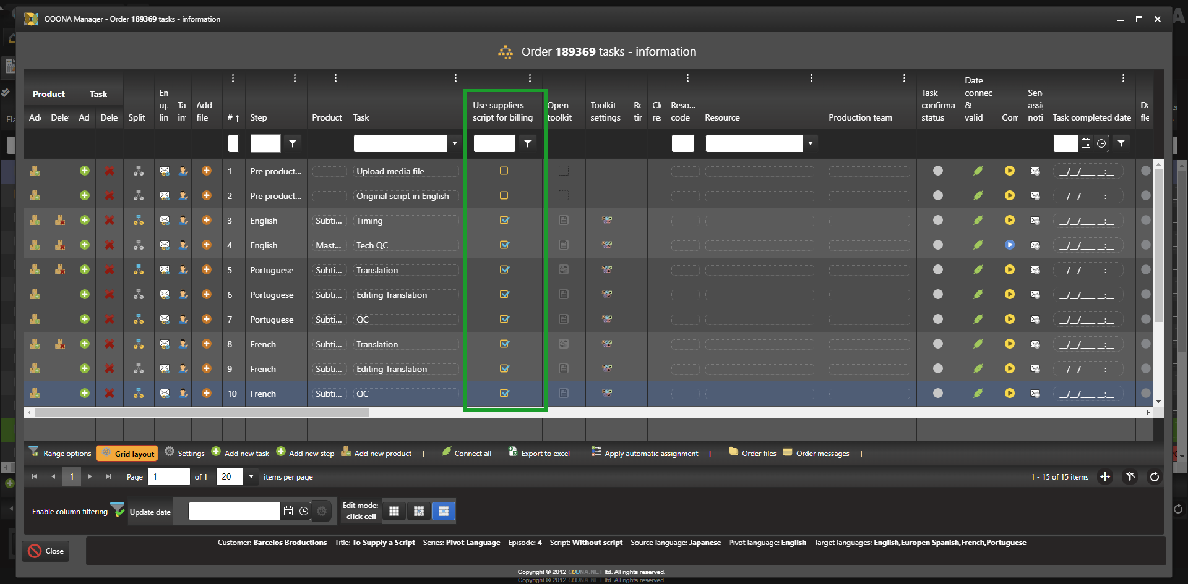
Task: Click the yellow complete icon in row 7
Action: (1009, 320)
